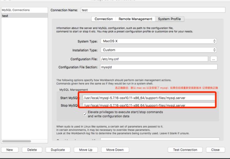This screenshot has width=230, height=159.
Task: Open the Installation Type dropdown
Action: [159, 50]
